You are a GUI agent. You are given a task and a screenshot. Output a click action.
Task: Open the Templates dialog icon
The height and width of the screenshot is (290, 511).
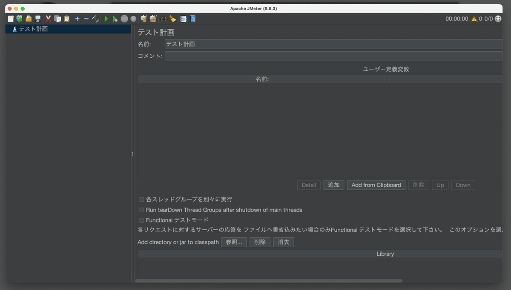click(x=19, y=19)
